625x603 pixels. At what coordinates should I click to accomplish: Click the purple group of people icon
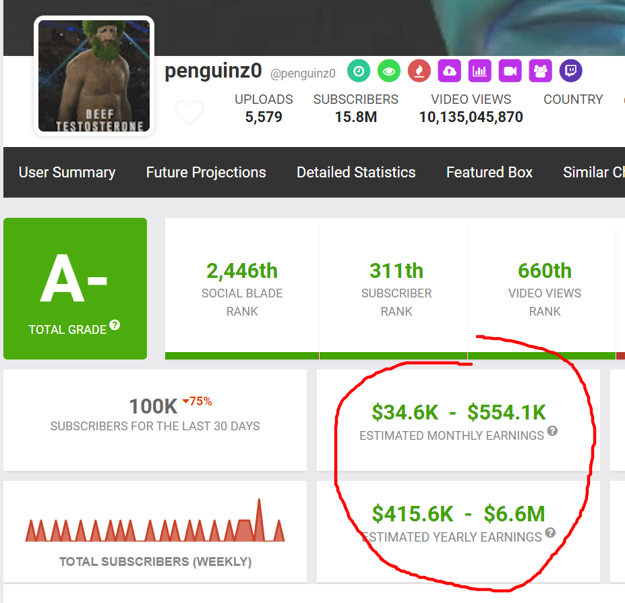point(540,71)
